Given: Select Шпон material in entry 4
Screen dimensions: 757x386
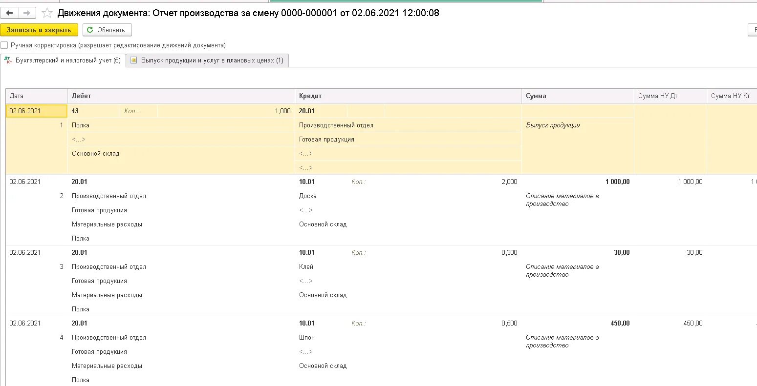Looking at the screenshot, I should [x=307, y=338].
